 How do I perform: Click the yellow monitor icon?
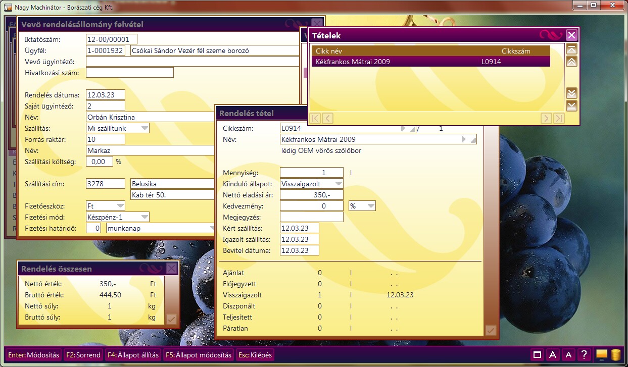(601, 354)
